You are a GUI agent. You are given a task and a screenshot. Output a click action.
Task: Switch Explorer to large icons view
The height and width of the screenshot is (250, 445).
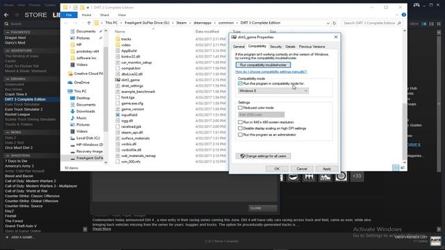coord(403,168)
